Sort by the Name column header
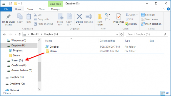Image resolution: width=171 pixels, height=96 pixels. (x=49, y=41)
